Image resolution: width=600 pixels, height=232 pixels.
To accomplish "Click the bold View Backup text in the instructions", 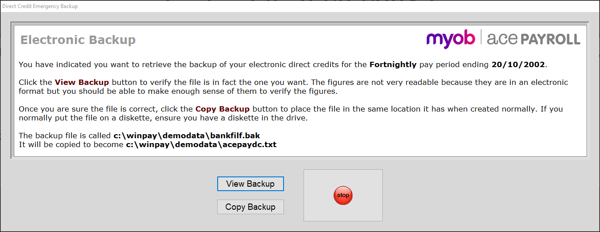I will [82, 82].
